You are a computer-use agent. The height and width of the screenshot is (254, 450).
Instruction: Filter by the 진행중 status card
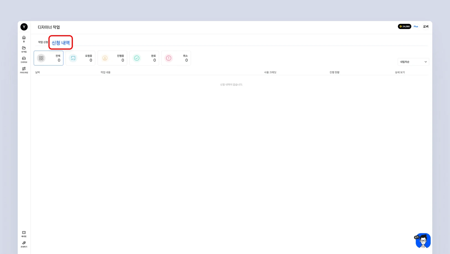112,58
